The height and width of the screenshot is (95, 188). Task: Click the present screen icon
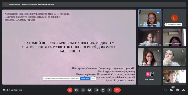pos(96,90)
